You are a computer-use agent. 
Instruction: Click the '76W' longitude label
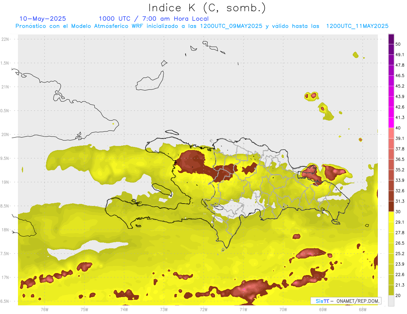point(44,309)
